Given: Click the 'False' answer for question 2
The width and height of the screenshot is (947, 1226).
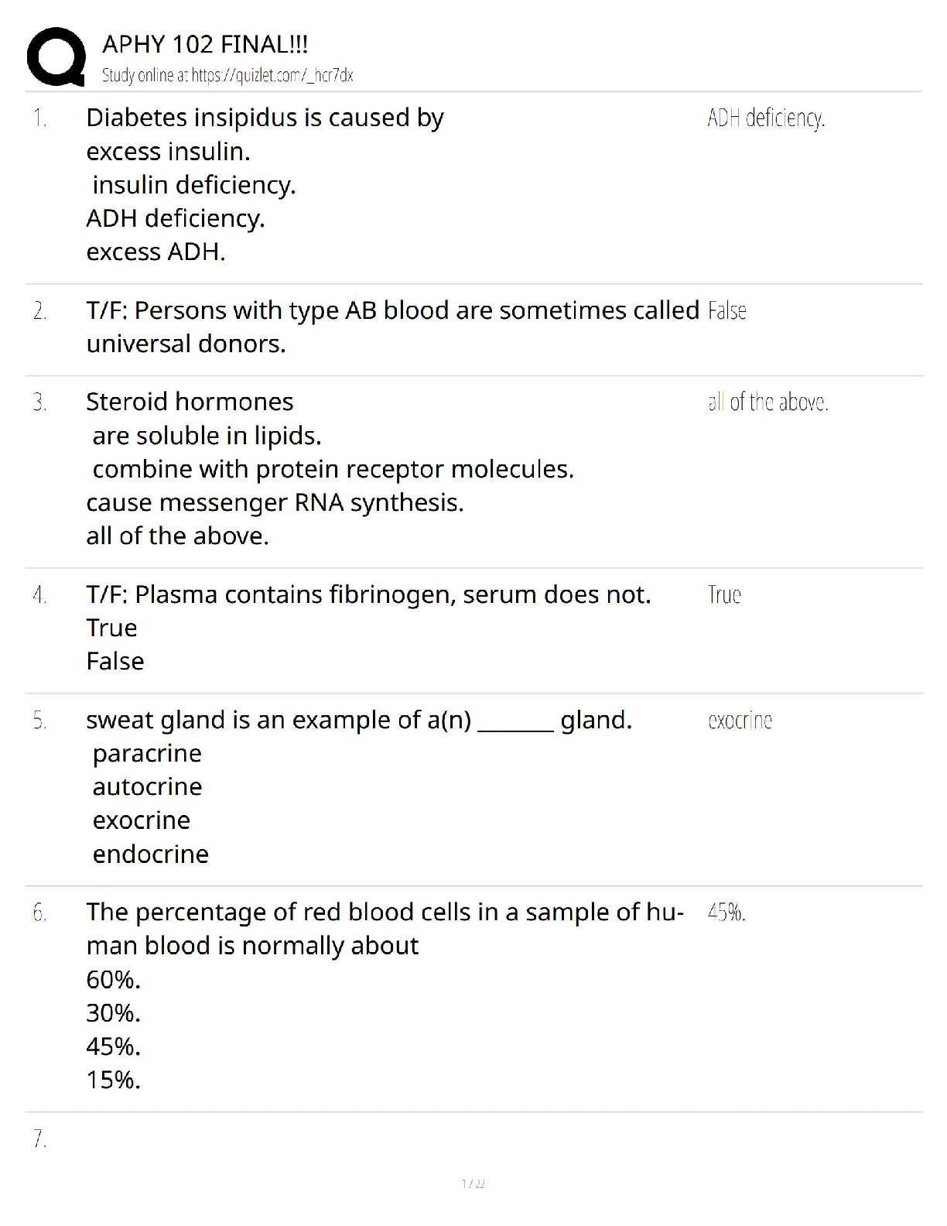Looking at the screenshot, I should tap(726, 311).
